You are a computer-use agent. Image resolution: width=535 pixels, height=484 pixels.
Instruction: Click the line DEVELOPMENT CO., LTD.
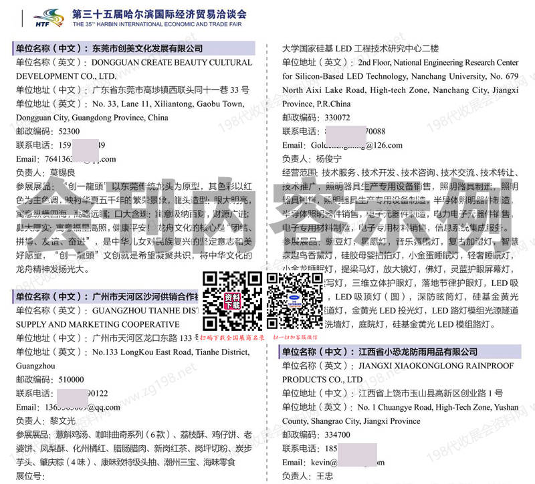(x=66, y=76)
